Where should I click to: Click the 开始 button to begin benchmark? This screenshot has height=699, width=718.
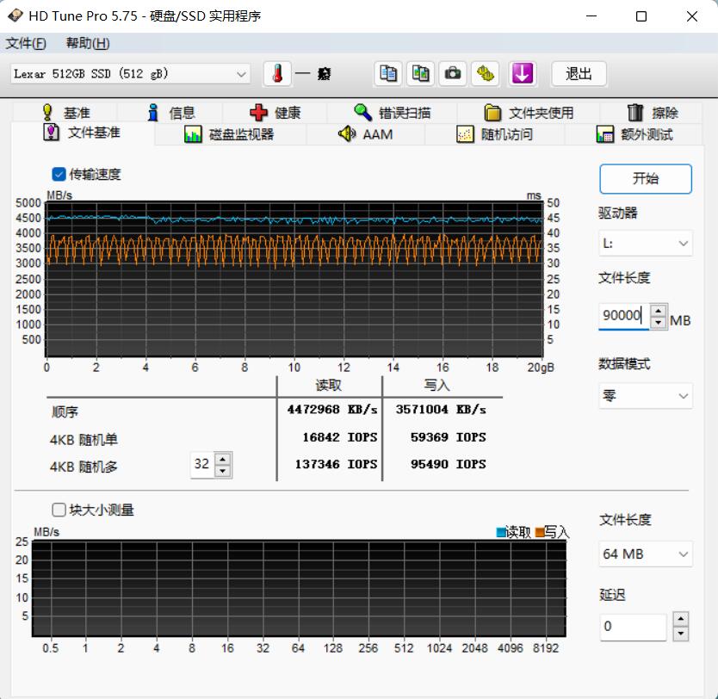pyautogui.click(x=645, y=179)
